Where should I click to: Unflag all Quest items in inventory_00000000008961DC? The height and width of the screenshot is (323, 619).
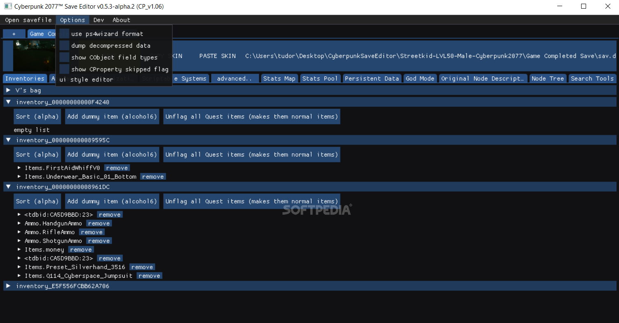(252, 201)
